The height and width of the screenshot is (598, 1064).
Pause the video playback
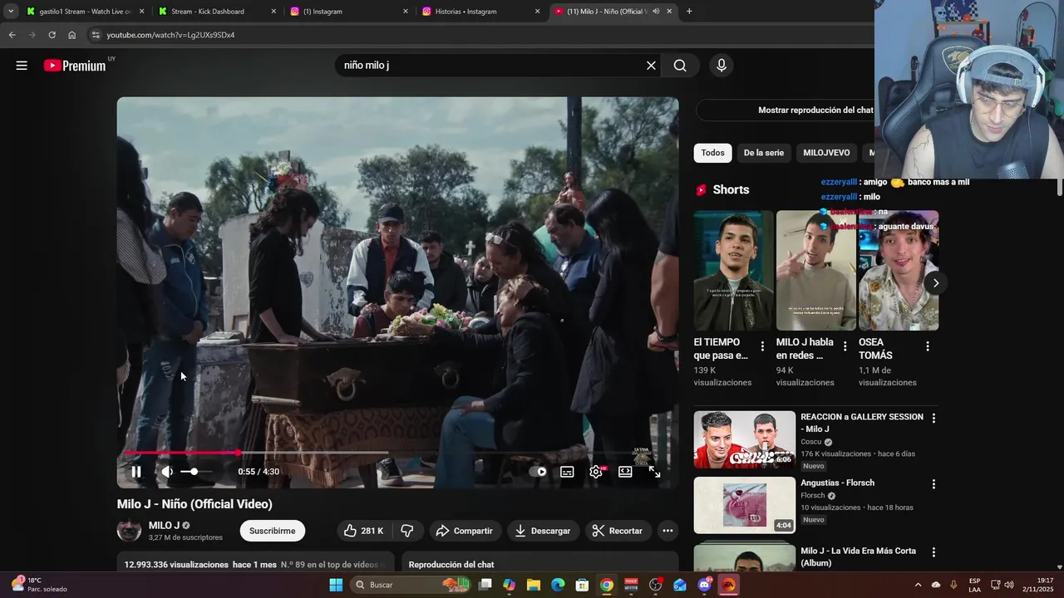(136, 472)
